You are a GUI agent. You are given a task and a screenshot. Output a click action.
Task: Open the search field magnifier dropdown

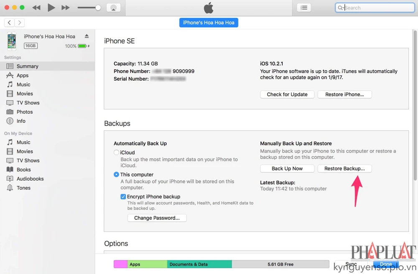(341, 8)
